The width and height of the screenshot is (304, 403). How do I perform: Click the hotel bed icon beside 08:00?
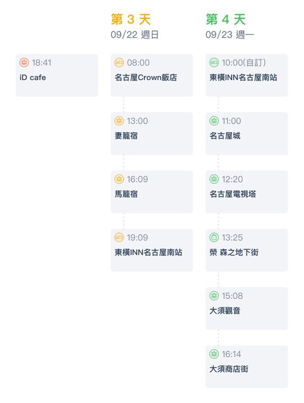pos(119,62)
